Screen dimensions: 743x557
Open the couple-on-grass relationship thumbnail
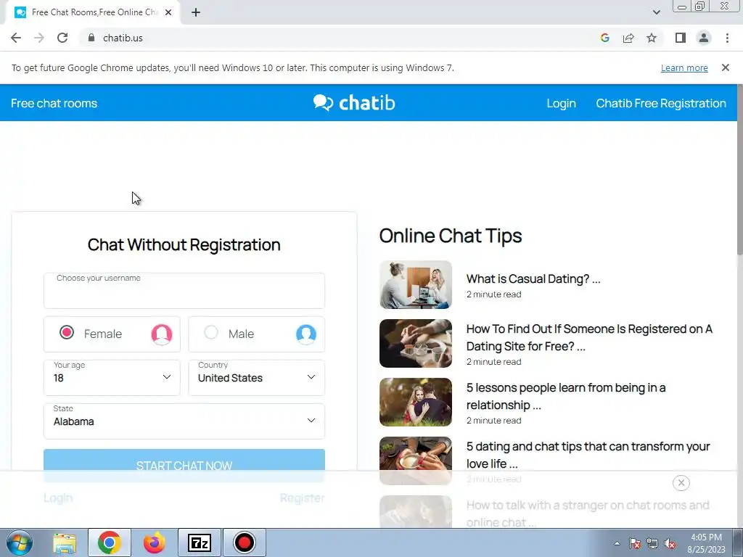tap(416, 402)
